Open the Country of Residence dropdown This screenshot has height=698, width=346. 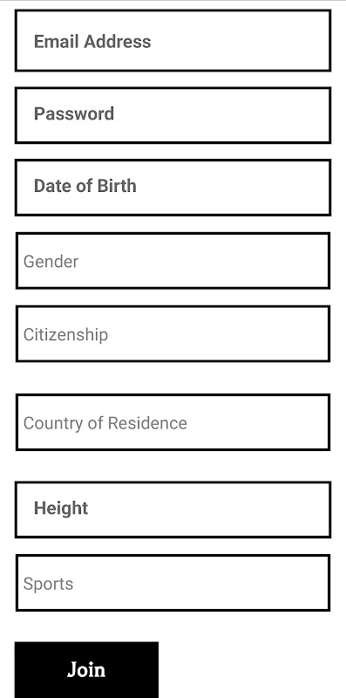[x=173, y=422]
